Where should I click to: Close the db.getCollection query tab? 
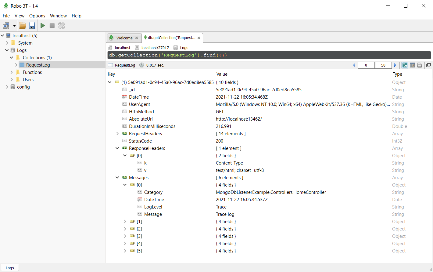coord(199,38)
